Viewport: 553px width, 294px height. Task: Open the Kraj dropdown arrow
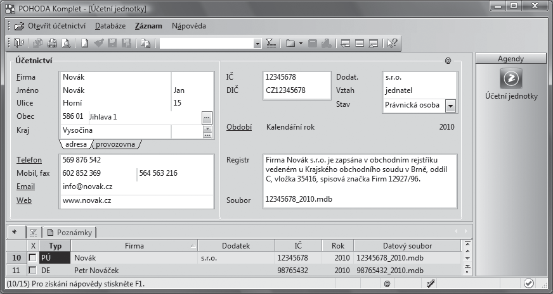(x=208, y=129)
